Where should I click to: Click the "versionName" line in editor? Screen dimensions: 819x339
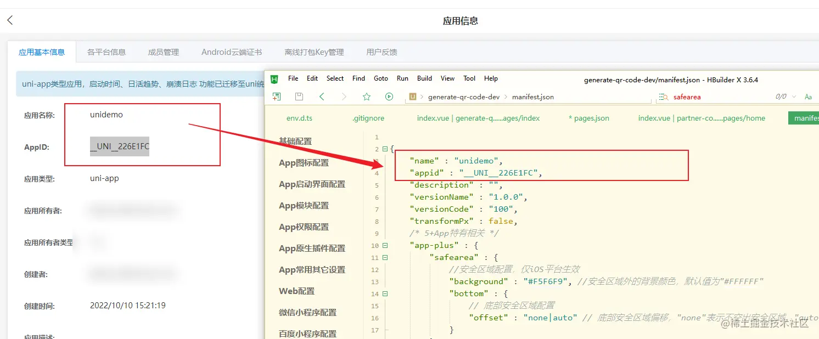point(468,197)
